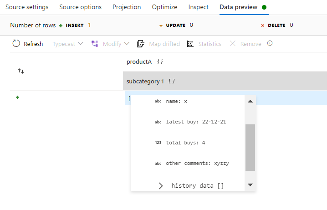Click the curly braces icon beside productA
The image size is (327, 210).
click(160, 61)
